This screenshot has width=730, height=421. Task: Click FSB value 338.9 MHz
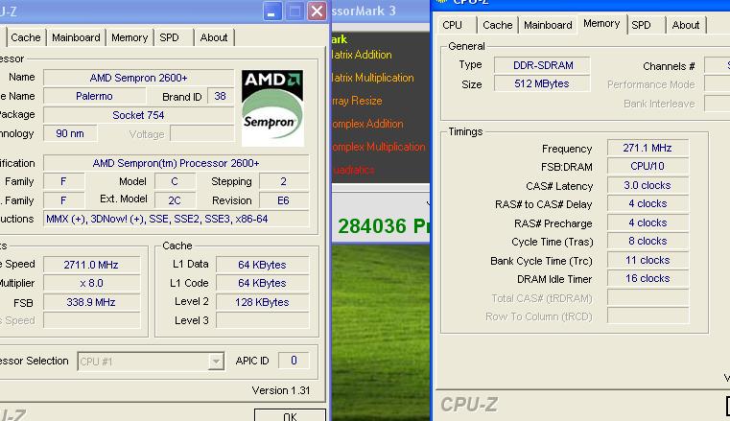pyautogui.click(x=91, y=302)
